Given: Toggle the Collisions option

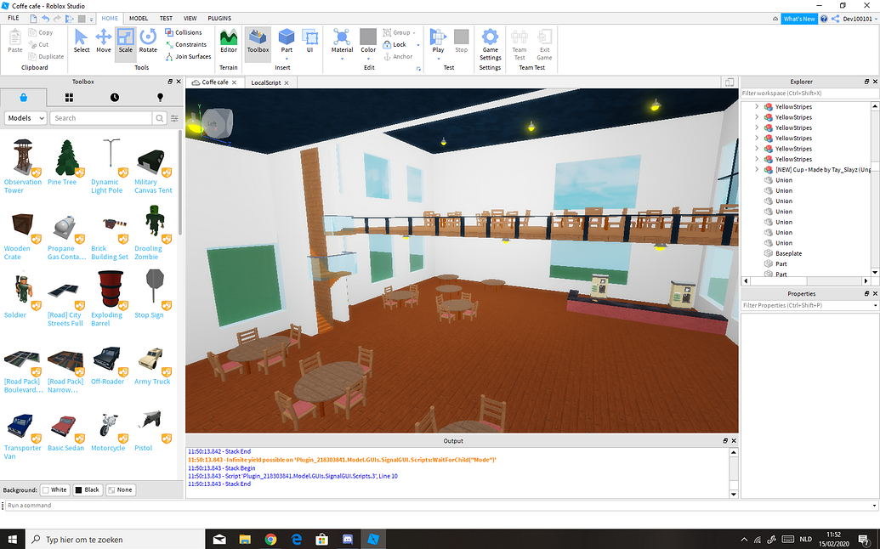Looking at the screenshot, I should tap(184, 32).
